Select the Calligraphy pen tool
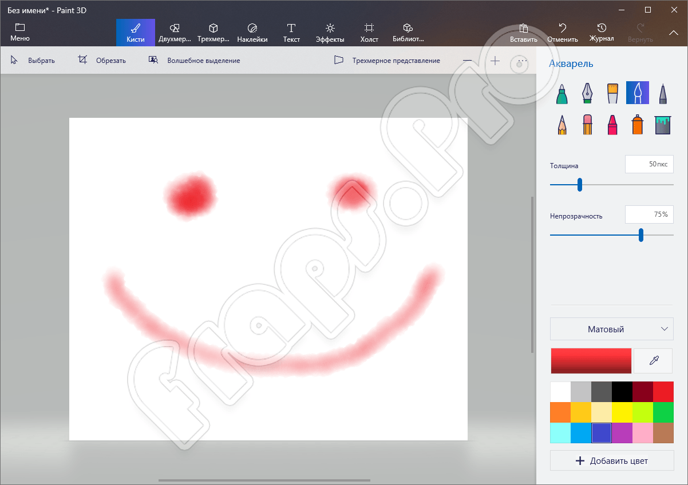Viewport: 688px width, 485px height. point(587,93)
